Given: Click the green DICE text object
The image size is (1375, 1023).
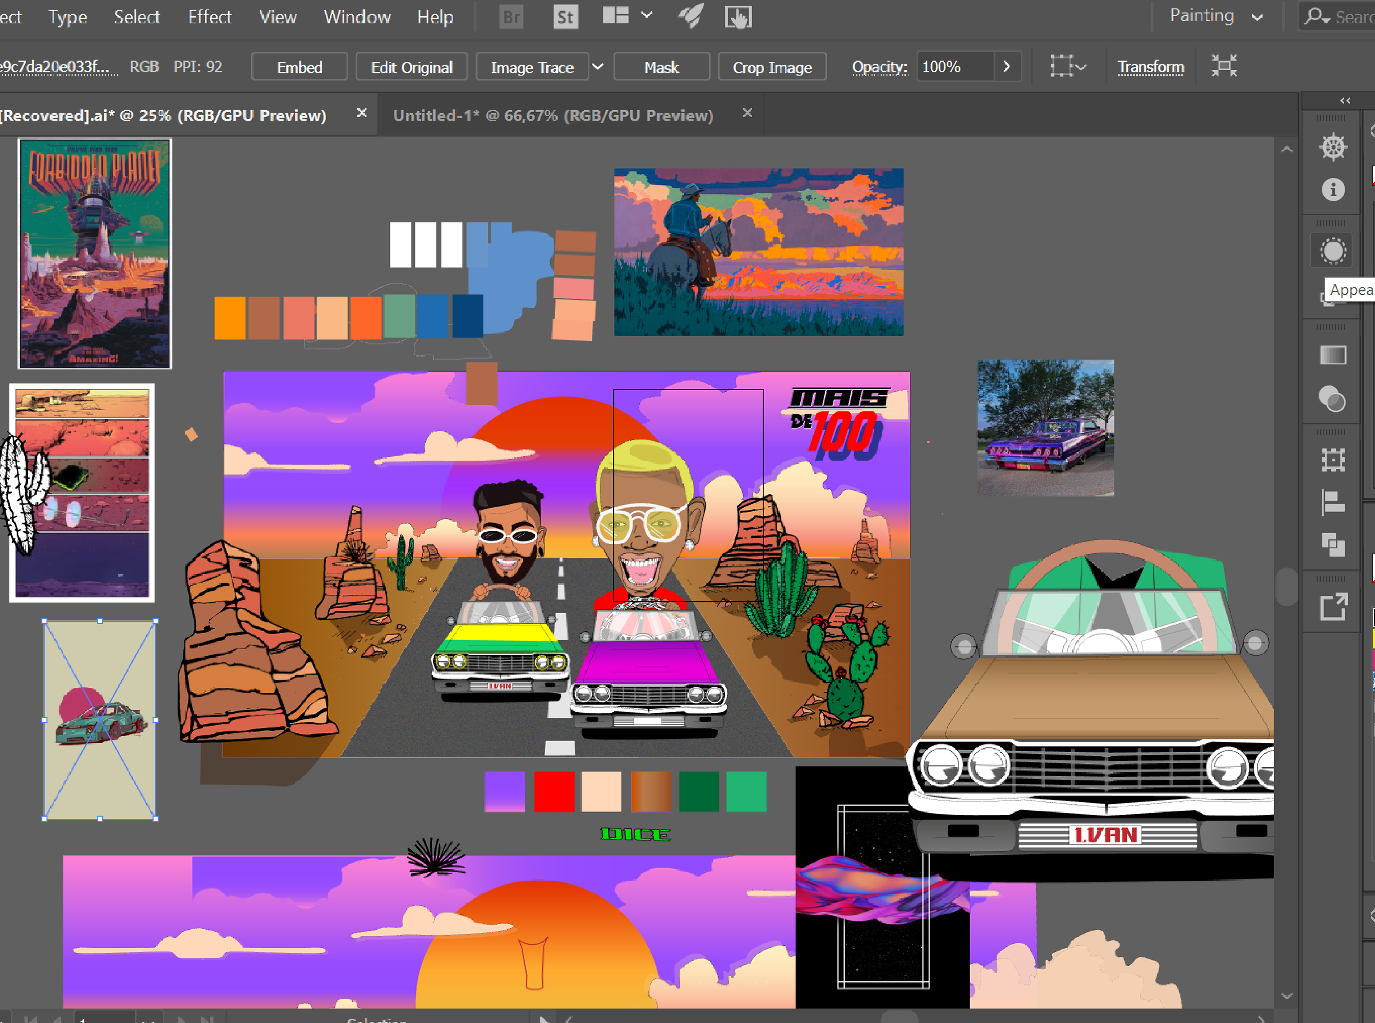Looking at the screenshot, I should (635, 834).
